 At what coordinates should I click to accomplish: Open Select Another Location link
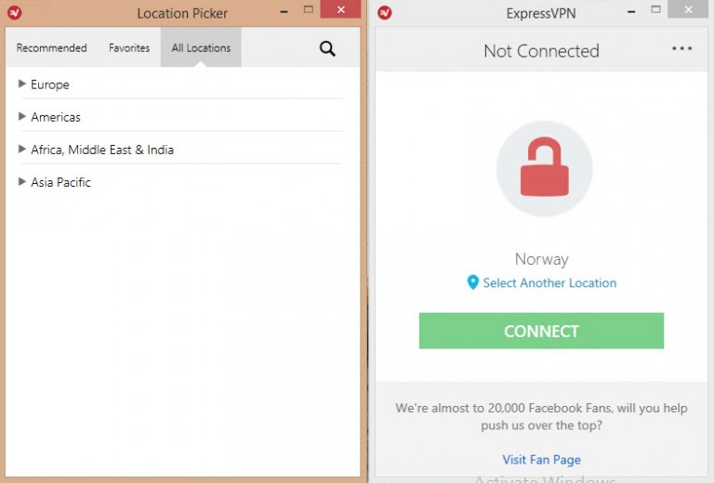click(x=549, y=283)
